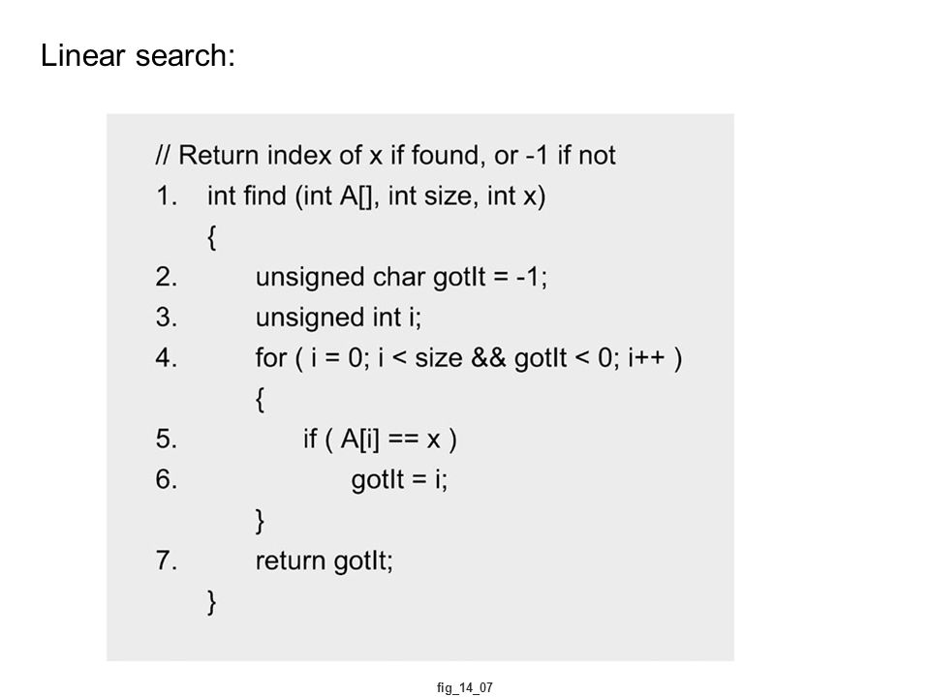The image size is (930, 697).
Task: Click line number 6 label
Action: [x=167, y=479]
